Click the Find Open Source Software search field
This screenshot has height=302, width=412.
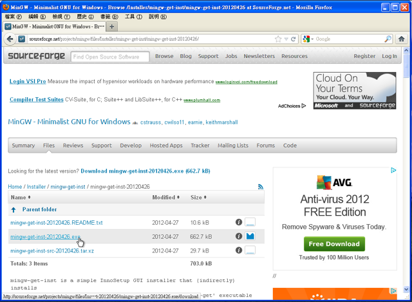pyautogui.click(x=110, y=57)
